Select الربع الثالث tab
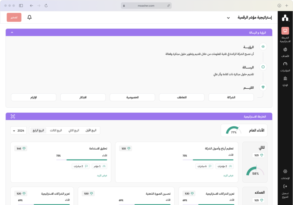 tap(56, 130)
